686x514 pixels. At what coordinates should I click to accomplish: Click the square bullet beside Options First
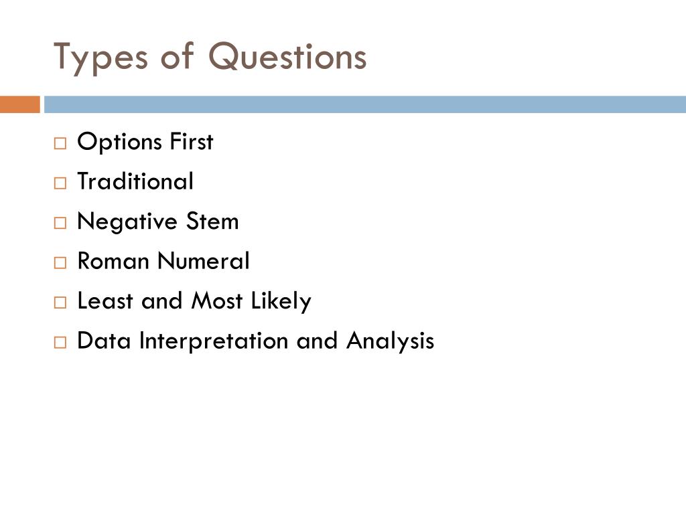(x=60, y=143)
